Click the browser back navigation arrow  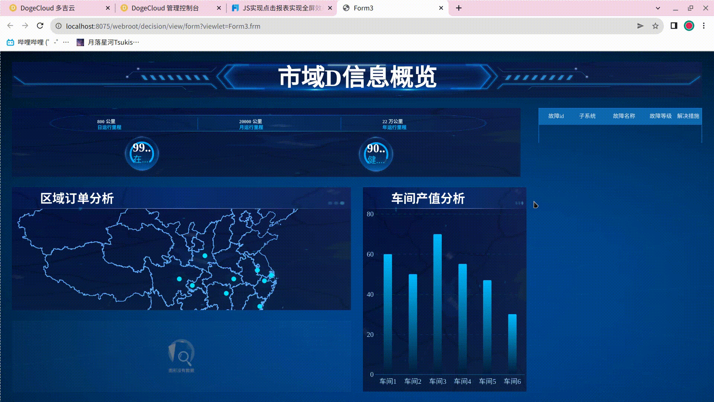click(10, 26)
